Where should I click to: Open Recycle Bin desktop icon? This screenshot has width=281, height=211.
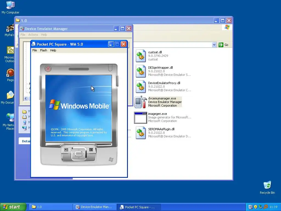pos(267,185)
